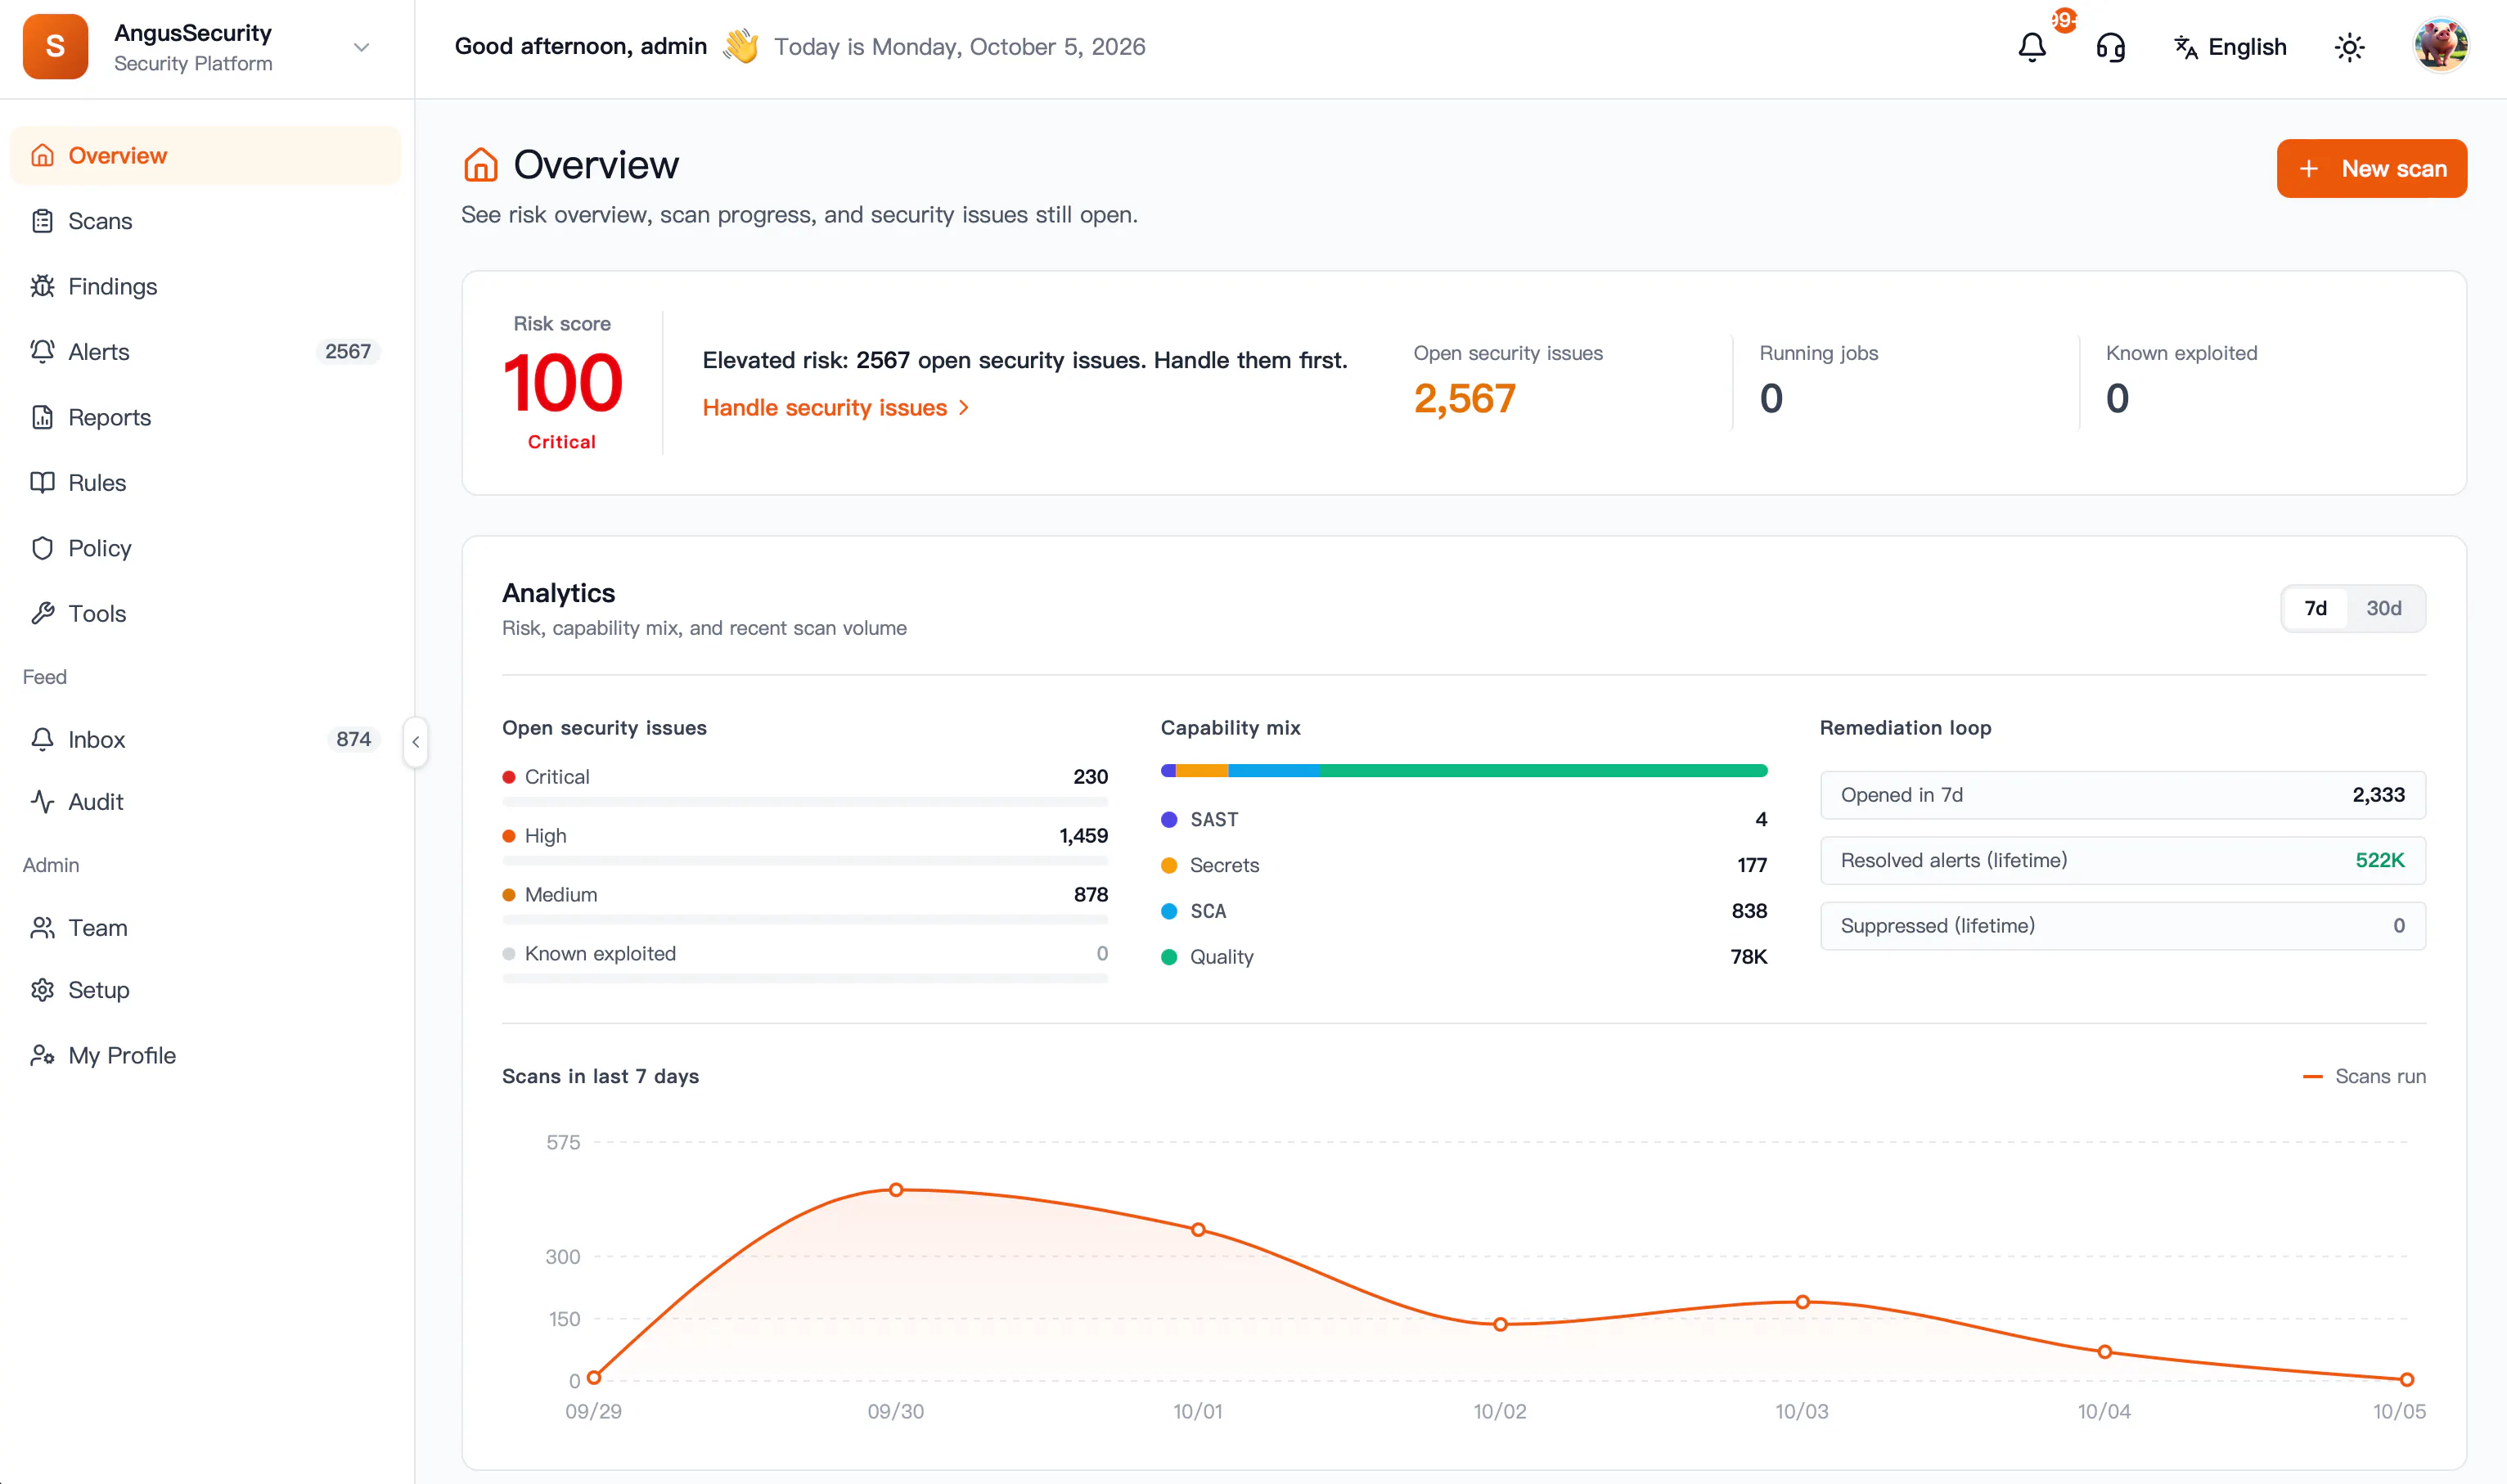
Task: Toggle the Scans run legend entry
Action: [x=2363, y=1076]
